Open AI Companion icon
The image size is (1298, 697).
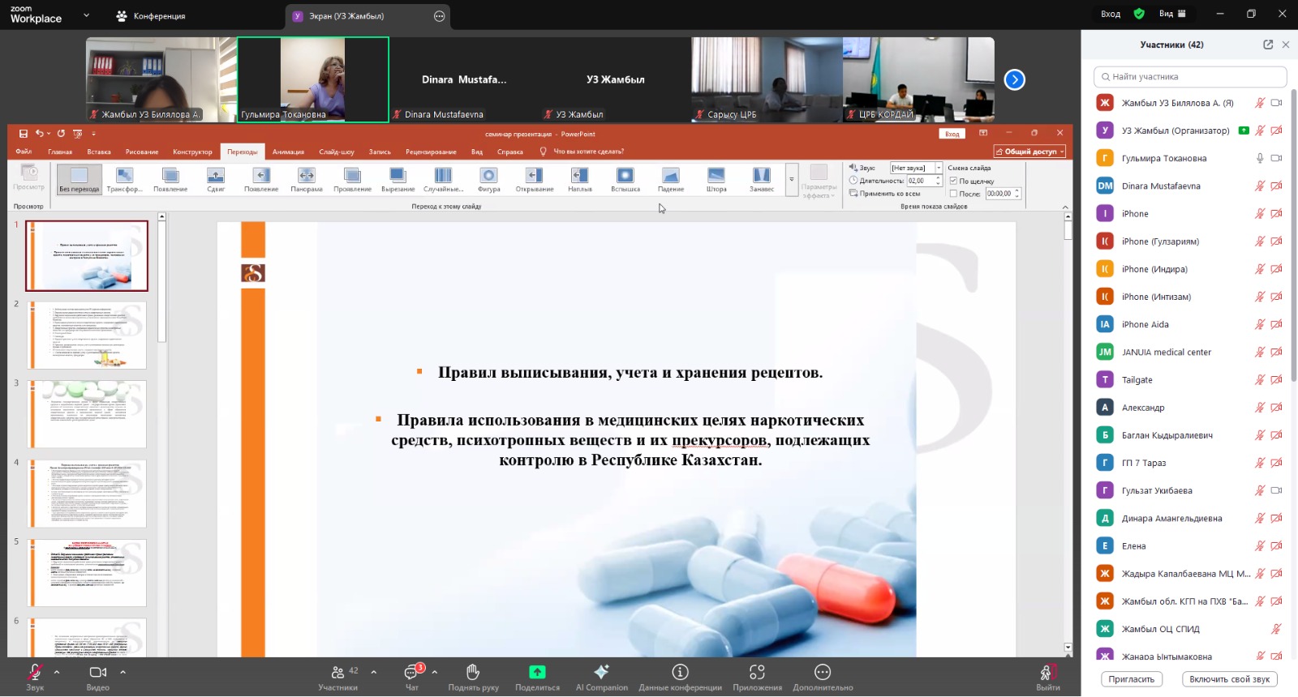601,672
